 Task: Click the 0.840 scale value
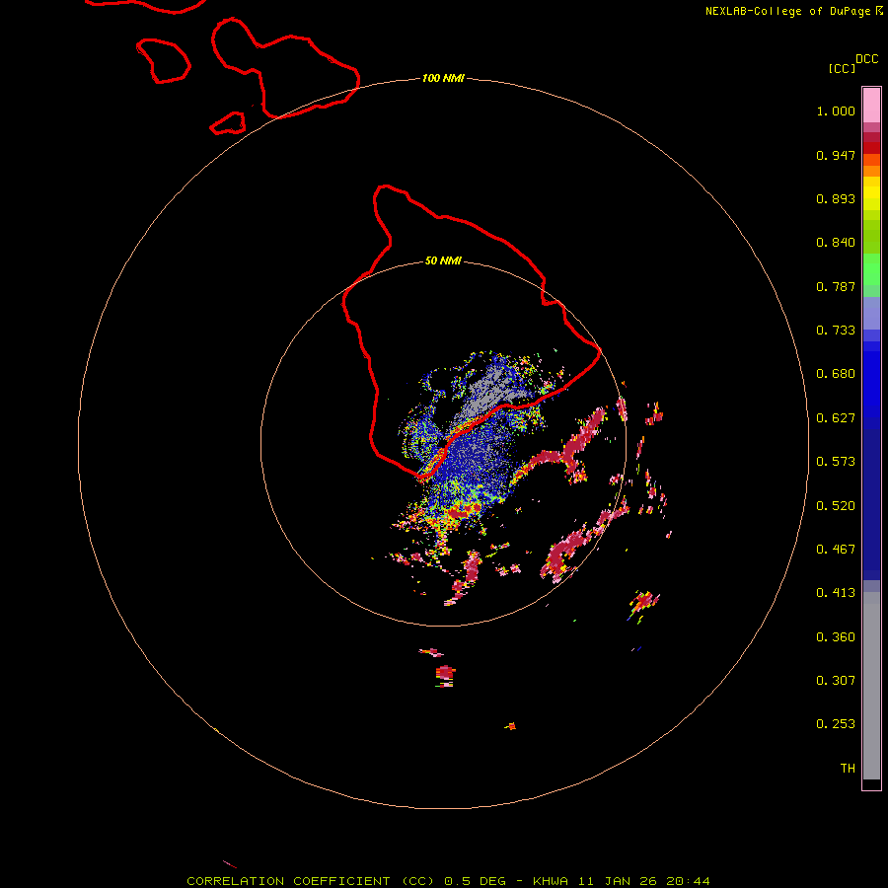click(x=836, y=243)
